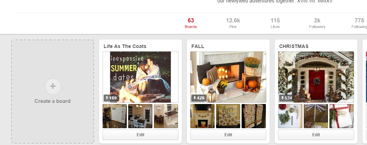Open the Likes tab showing 115
Image resolution: width=367 pixels, height=145 pixels.
click(x=275, y=23)
